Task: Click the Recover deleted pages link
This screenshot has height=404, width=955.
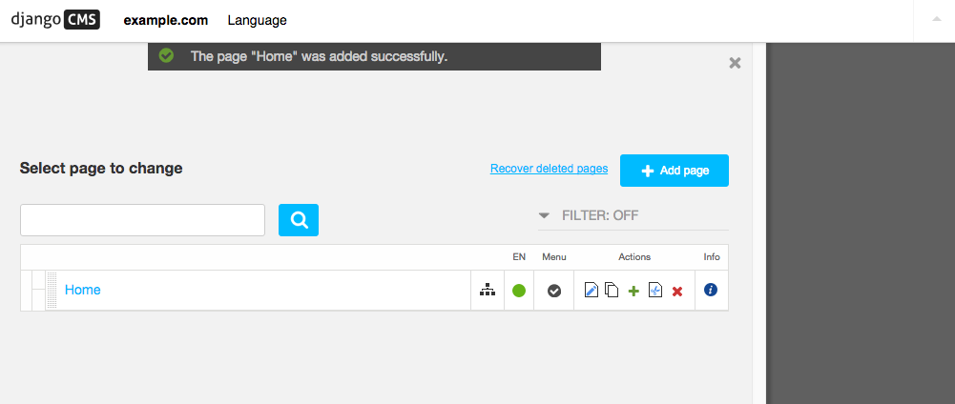Action: click(549, 169)
